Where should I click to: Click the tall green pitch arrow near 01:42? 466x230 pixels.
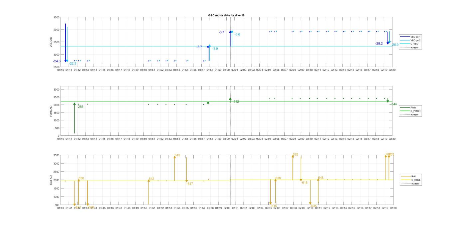pyautogui.click(x=75, y=118)
